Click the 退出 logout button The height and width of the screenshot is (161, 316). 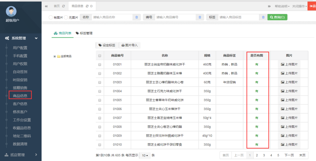[312, 6]
